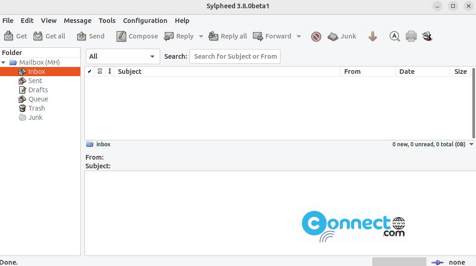This screenshot has width=476, height=266.
Task: Sort messages by From column
Action: (x=368, y=72)
